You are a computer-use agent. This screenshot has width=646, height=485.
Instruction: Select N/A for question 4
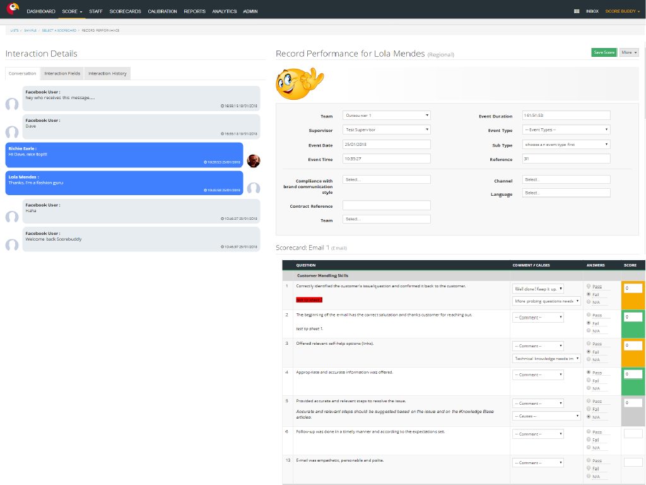(x=589, y=388)
